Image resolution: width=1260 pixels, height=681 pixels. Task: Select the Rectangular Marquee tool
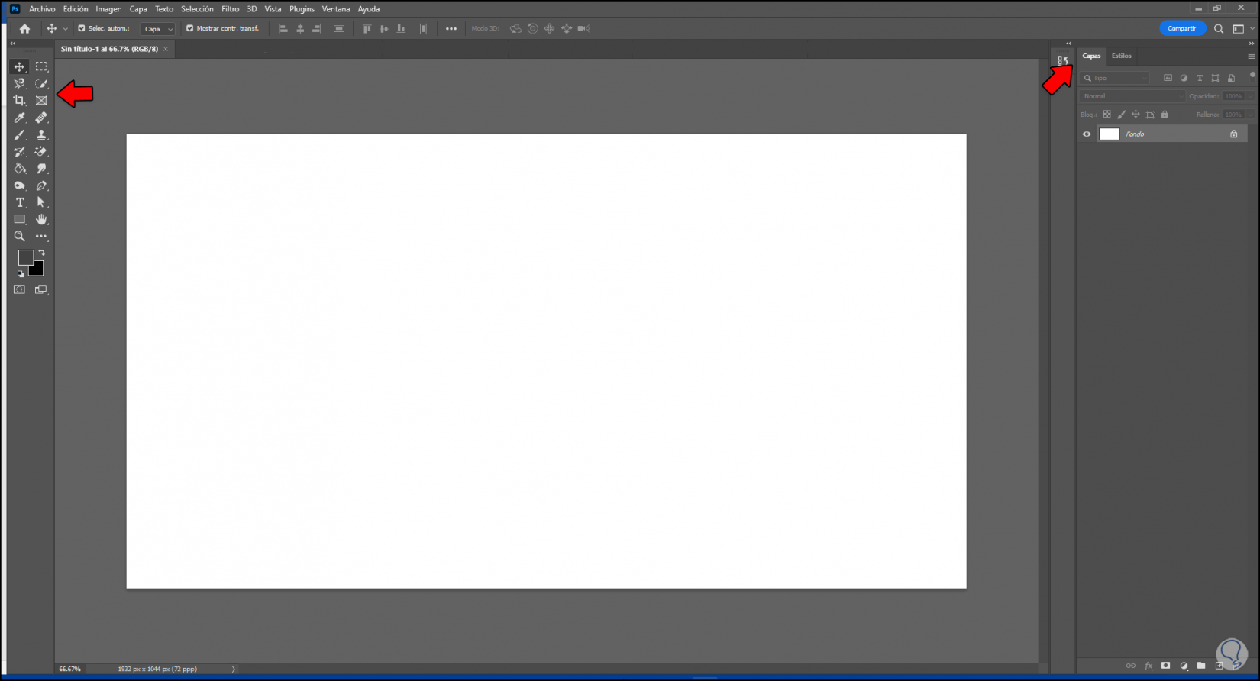point(41,66)
